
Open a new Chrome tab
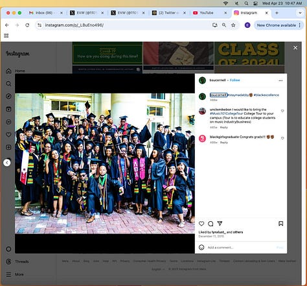[x=277, y=13]
